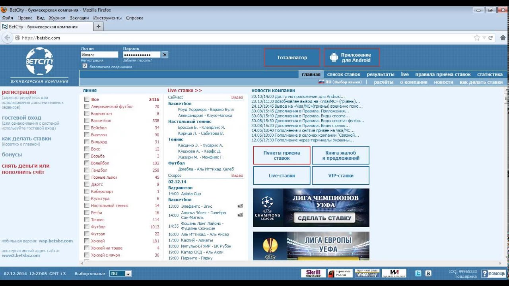509x286 pixels.
Task: Click the Логин input field
Action: tap(99, 55)
